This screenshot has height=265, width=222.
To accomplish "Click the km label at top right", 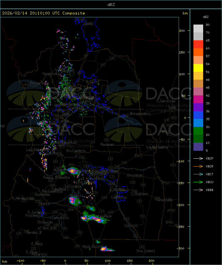I will click(185, 13).
